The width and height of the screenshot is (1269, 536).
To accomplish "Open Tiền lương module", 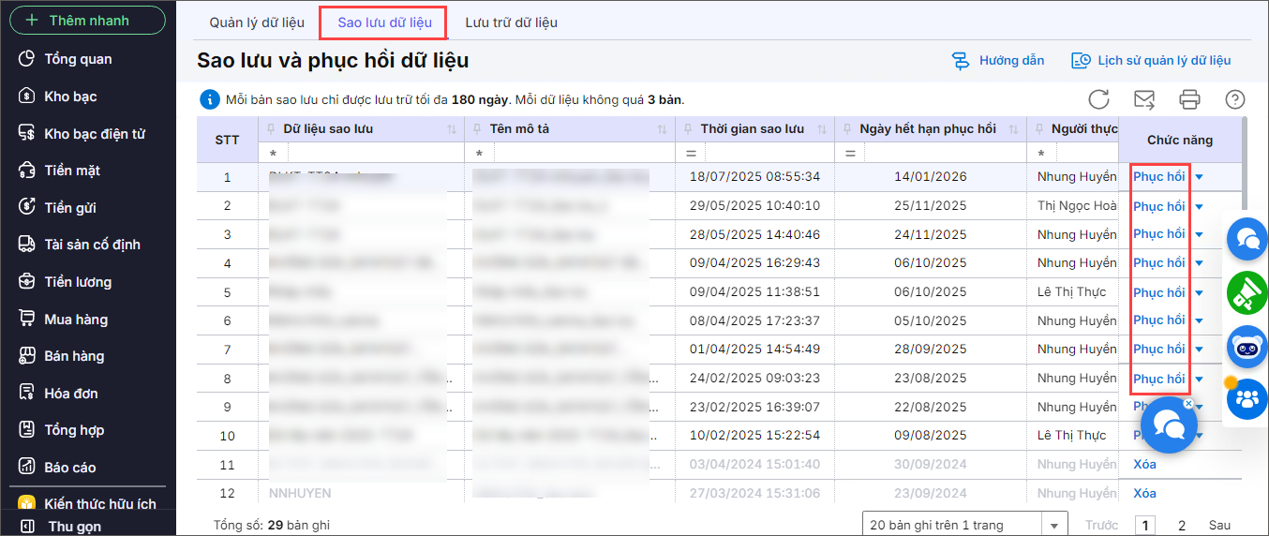I will [x=78, y=282].
